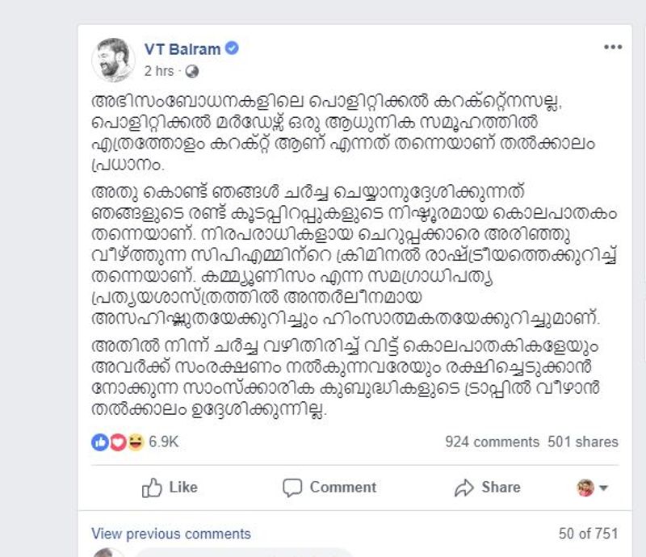The height and width of the screenshot is (557, 646).
Task: Open VT Balram's profile picture
Action: pos(112,58)
